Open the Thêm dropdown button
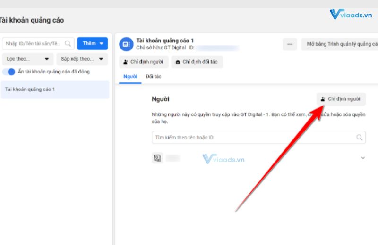Image resolution: width=378 pixels, height=245 pixels. coord(92,43)
